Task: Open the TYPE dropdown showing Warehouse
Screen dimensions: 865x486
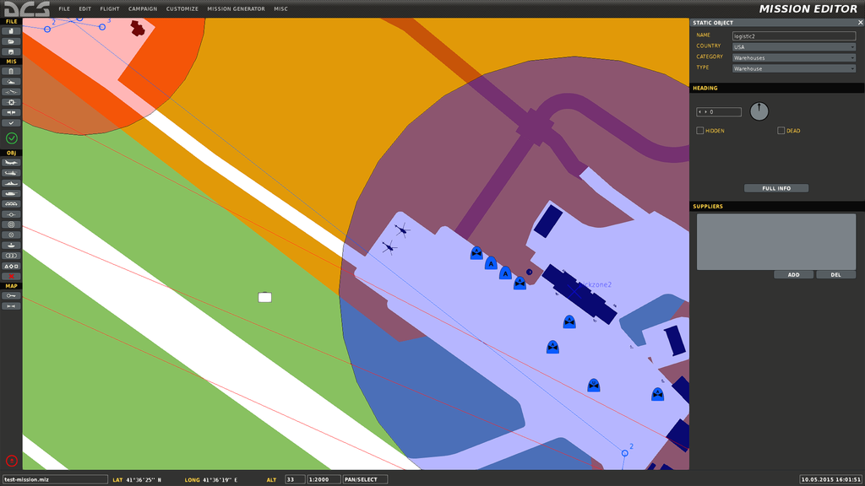Action: [793, 68]
